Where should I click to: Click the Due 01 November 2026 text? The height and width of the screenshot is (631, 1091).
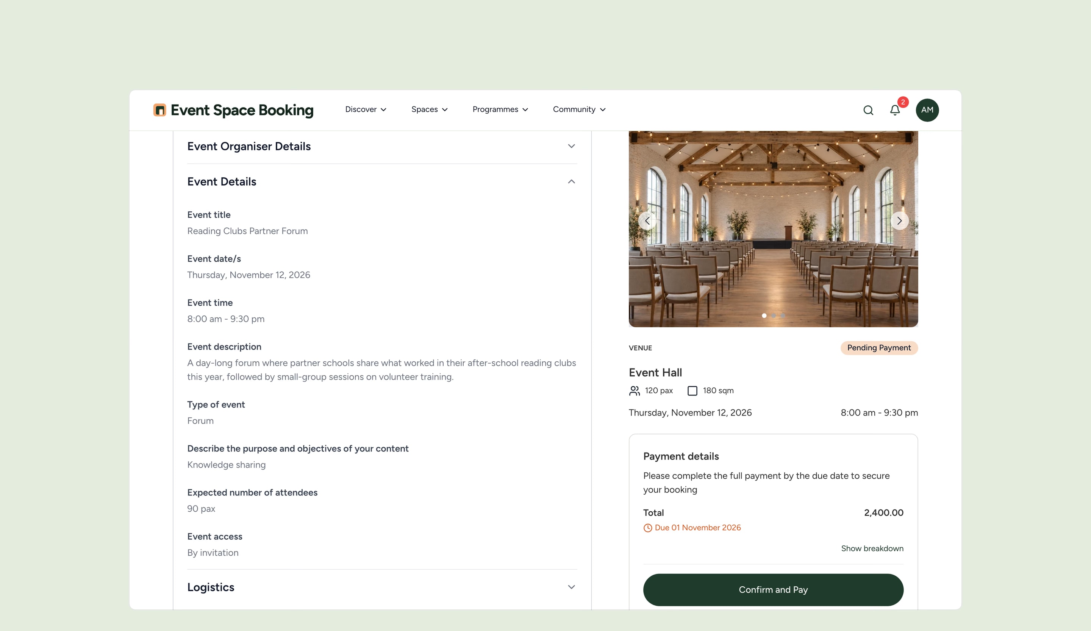697,528
